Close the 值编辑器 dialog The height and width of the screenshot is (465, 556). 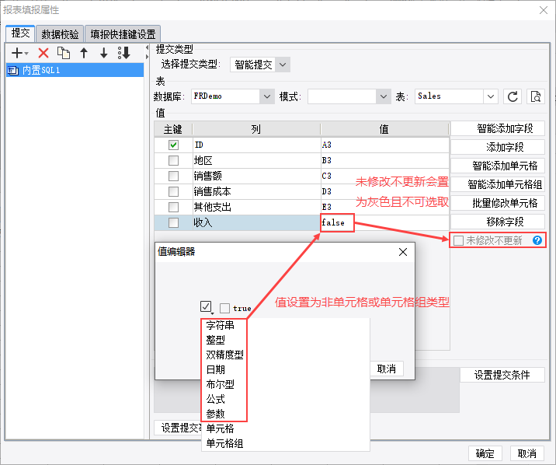403,252
